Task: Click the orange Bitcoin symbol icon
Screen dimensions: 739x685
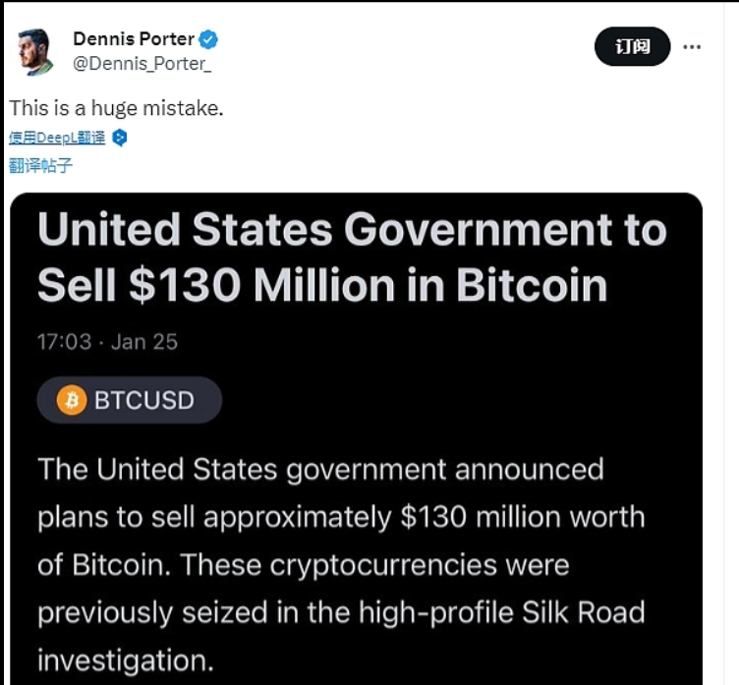Action: pos(72,400)
